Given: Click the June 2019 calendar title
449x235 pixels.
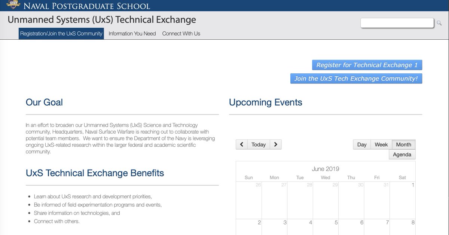Looking at the screenshot, I should point(326,169).
